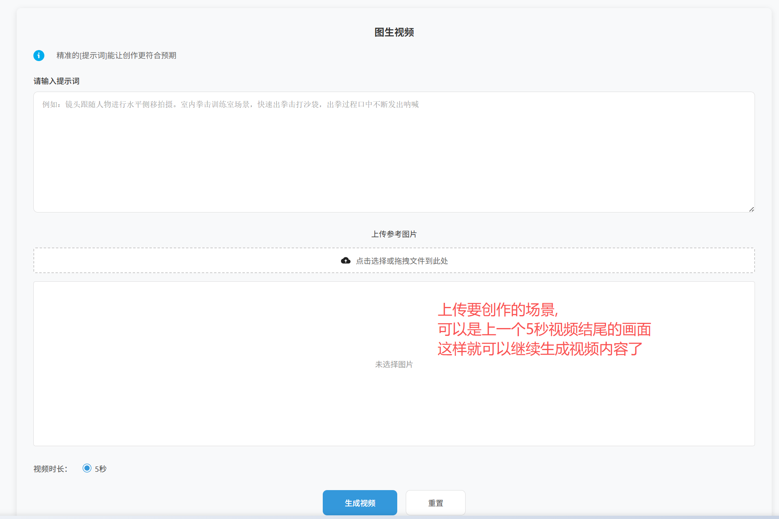Click the upload drop zone to choose a file
779x519 pixels.
point(394,261)
